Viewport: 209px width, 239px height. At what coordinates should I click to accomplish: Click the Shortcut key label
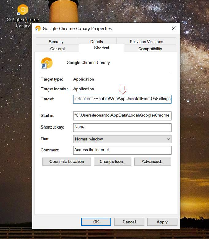[53, 127]
